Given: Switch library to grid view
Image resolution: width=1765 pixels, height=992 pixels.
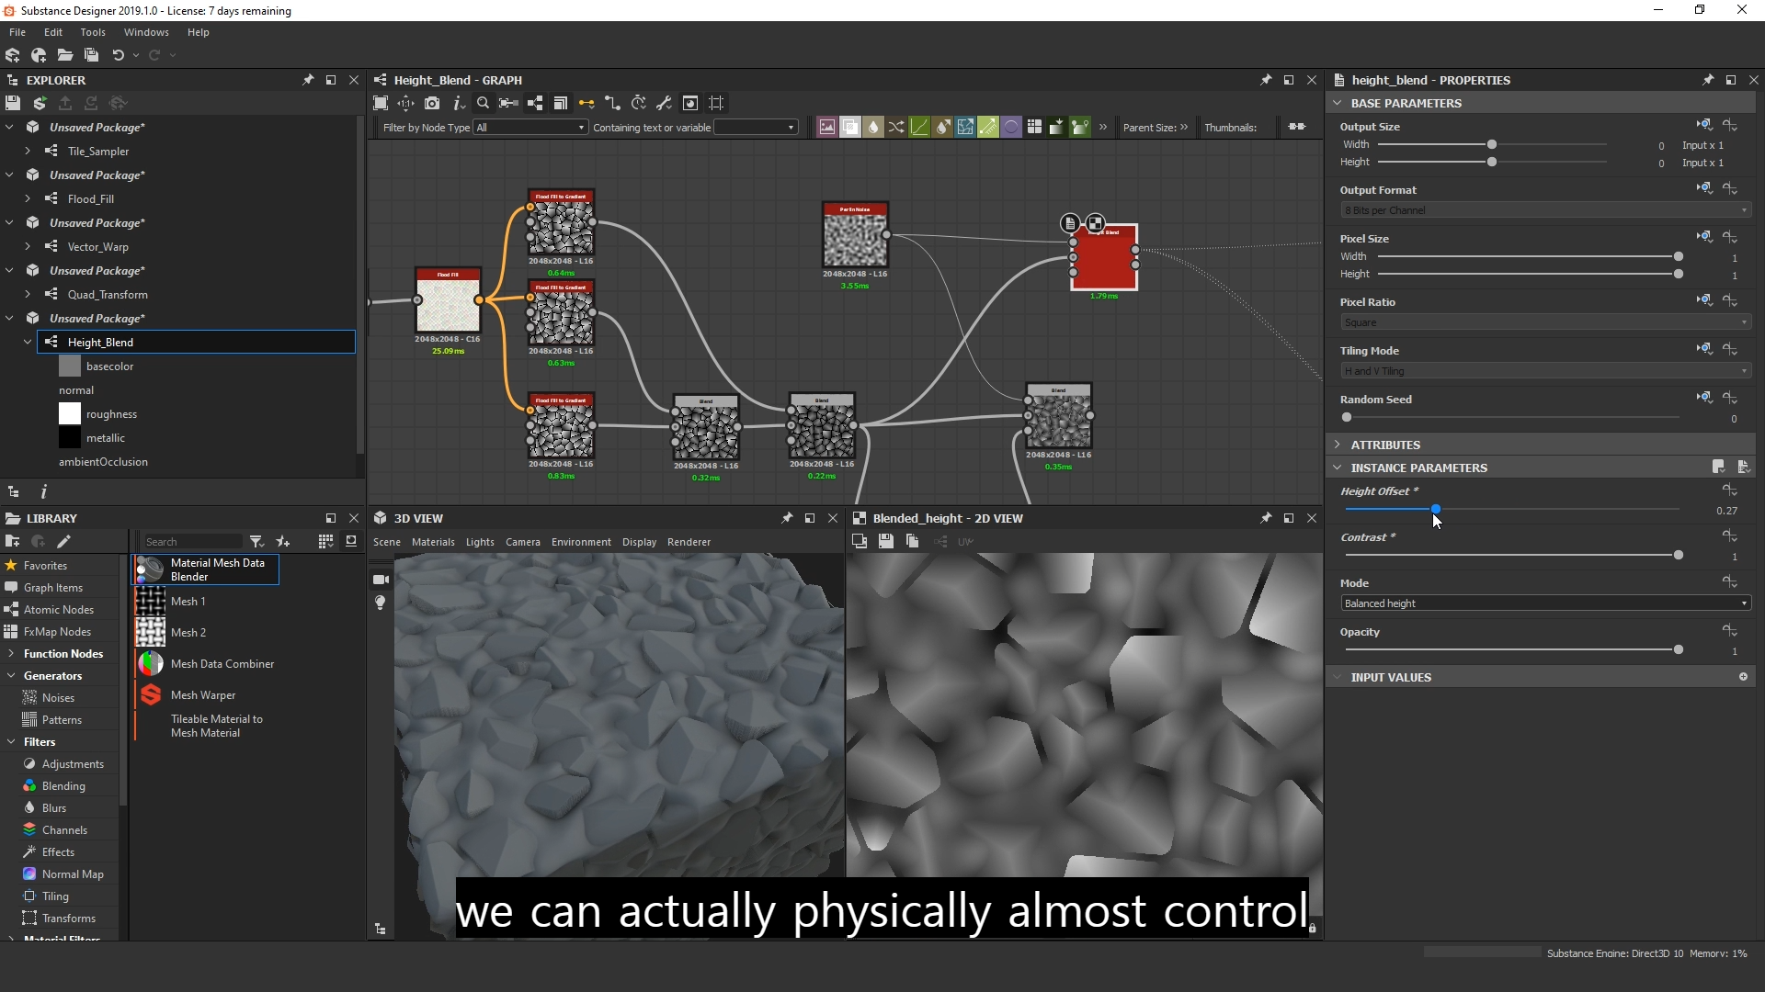Looking at the screenshot, I should pyautogui.click(x=325, y=542).
